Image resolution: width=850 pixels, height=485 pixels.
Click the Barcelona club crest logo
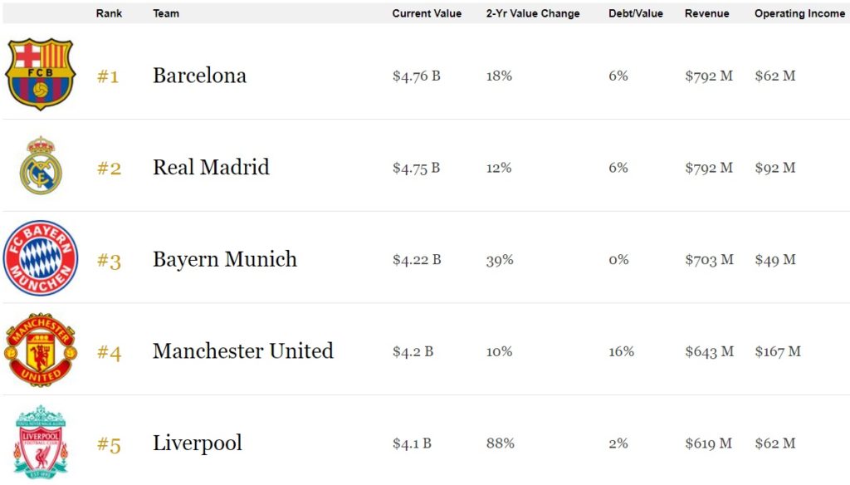[x=40, y=74]
